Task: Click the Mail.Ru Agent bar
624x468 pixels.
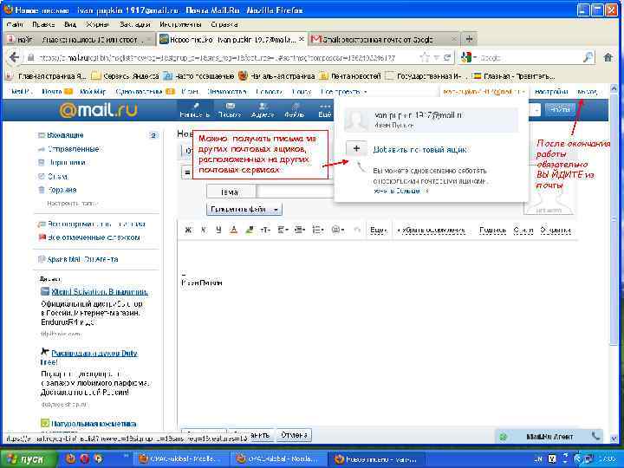Action: tap(549, 437)
